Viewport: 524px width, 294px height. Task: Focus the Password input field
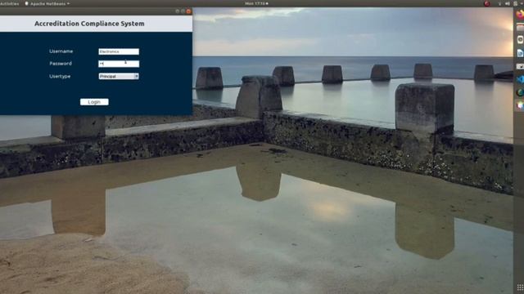click(x=119, y=64)
